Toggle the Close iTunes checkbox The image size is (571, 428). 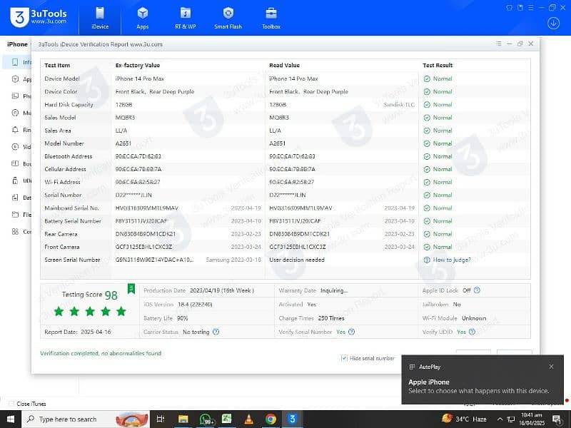click(x=11, y=404)
